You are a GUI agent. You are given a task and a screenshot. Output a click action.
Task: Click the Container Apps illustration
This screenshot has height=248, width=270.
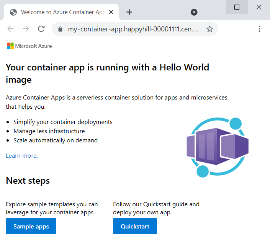[x=217, y=147]
